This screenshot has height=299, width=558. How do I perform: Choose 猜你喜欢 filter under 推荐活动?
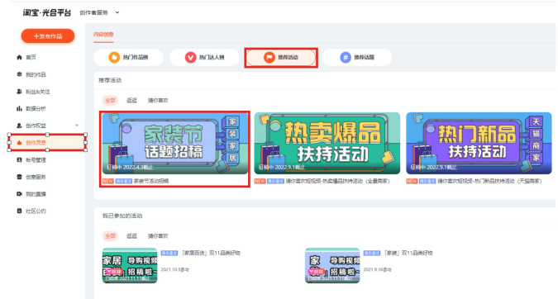tap(158, 101)
